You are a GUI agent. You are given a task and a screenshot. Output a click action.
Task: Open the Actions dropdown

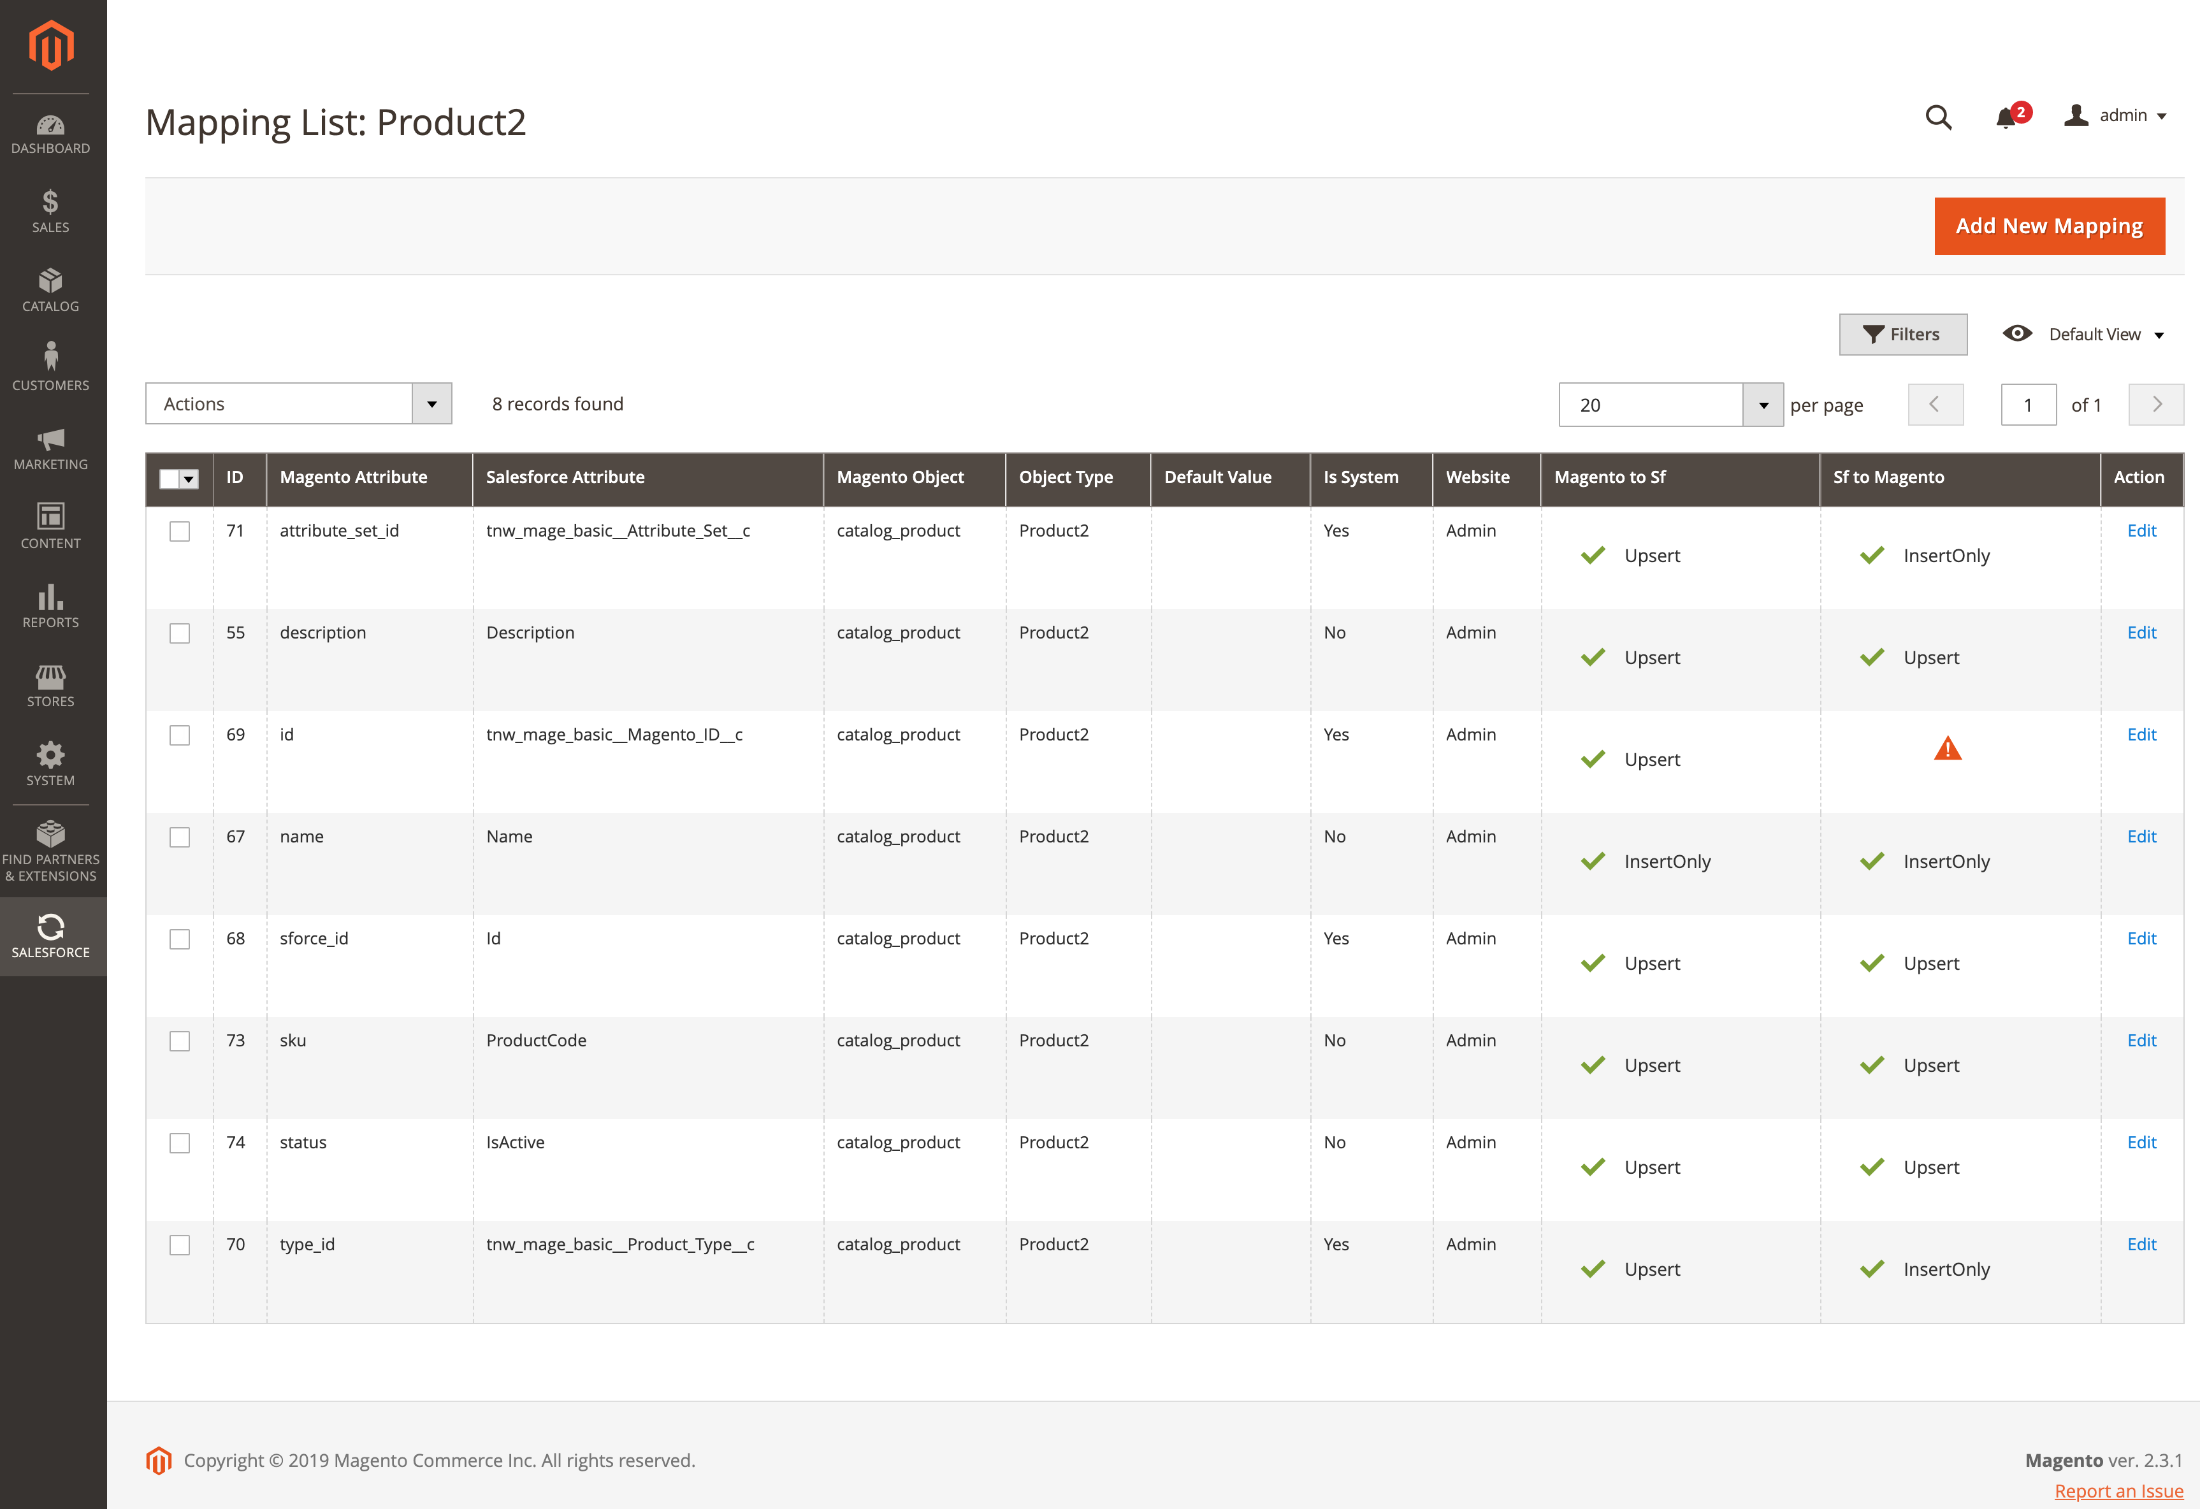(x=298, y=404)
